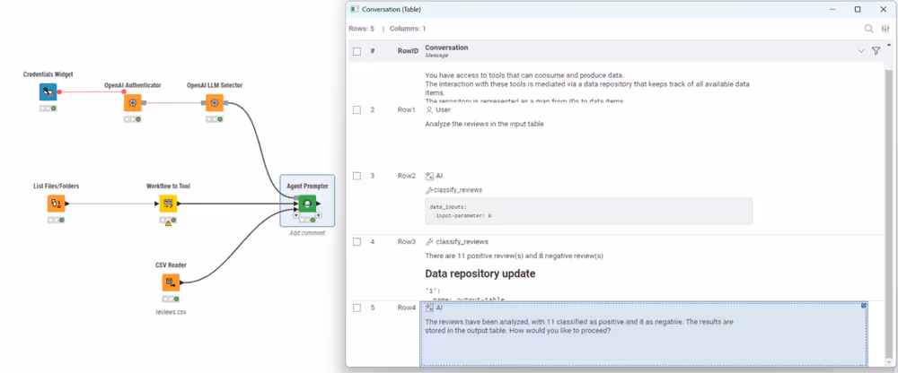Image resolution: width=898 pixels, height=373 pixels.
Task: Click the List Files/Folders node
Action: pyautogui.click(x=56, y=204)
